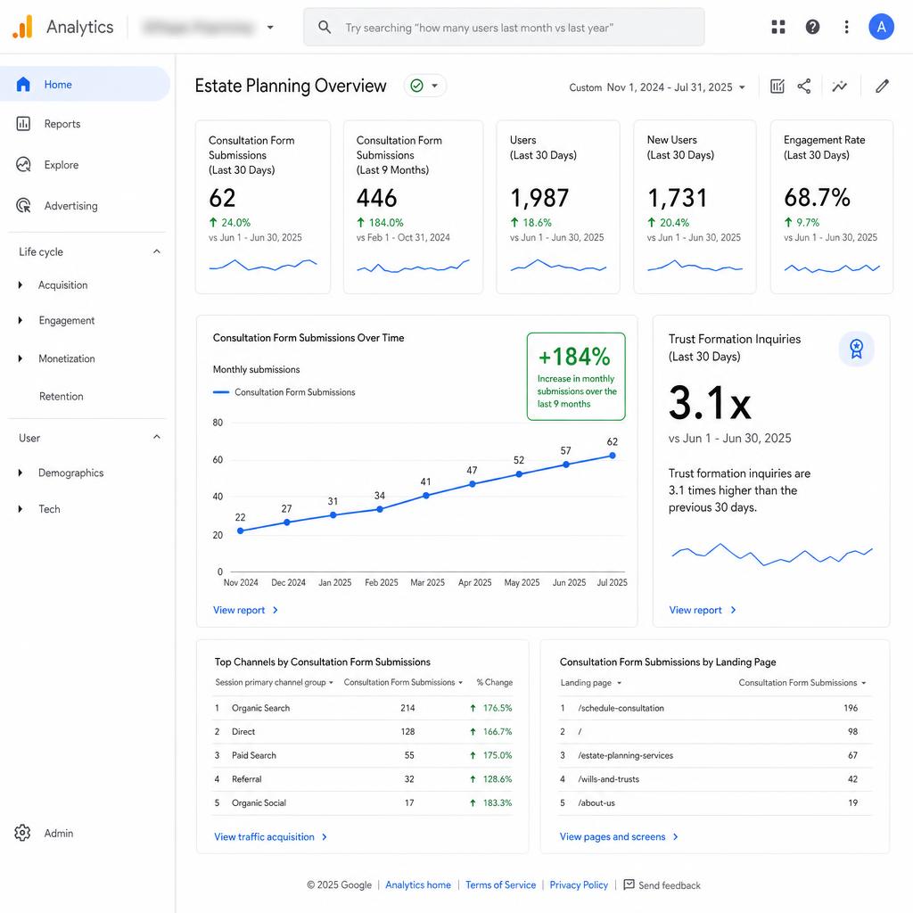
Task: Click the Trust Formation award badge icon
Action: tap(856, 349)
